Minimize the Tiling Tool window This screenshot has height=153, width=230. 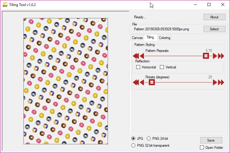pos(195,4)
